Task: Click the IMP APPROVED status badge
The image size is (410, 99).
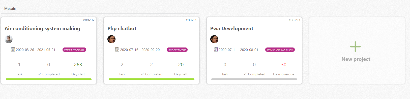Action: [x=177, y=50]
